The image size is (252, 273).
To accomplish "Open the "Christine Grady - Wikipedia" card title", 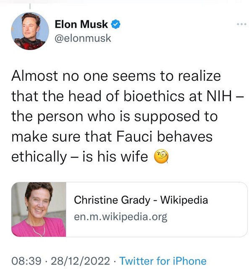I will (141, 200).
